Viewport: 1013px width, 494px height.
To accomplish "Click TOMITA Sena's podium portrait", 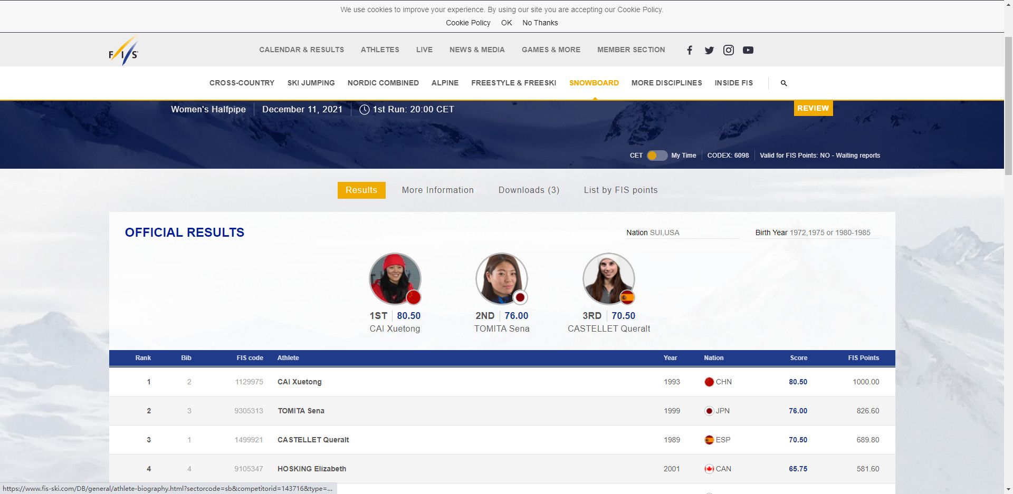I will point(501,279).
